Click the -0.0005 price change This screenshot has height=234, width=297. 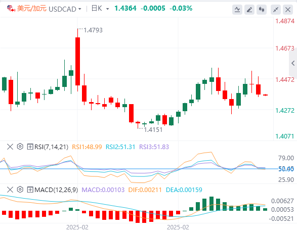point(153,8)
